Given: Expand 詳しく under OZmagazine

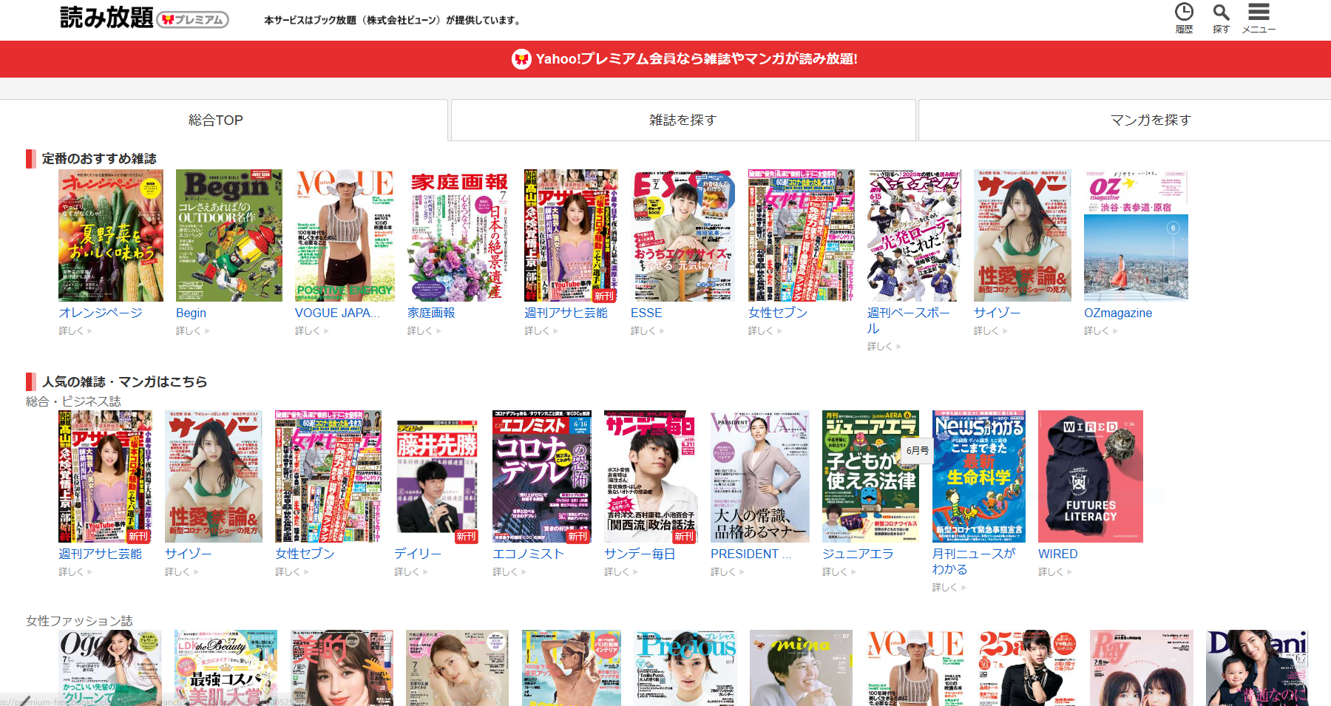Looking at the screenshot, I should (1100, 331).
